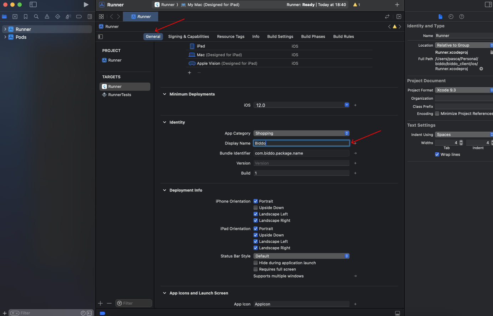Open the bookmark navigator icon

point(26,17)
